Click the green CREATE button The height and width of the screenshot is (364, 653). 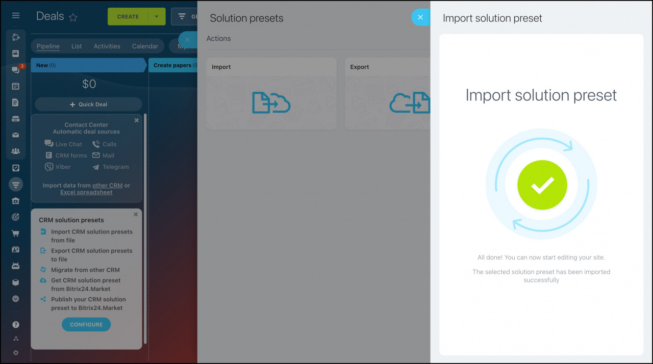point(128,17)
